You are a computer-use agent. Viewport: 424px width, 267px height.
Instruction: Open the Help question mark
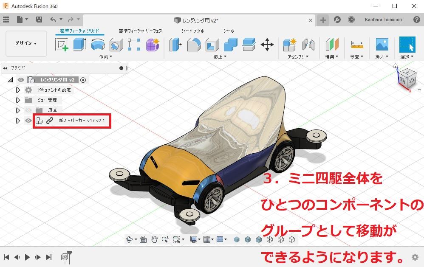coord(417,20)
